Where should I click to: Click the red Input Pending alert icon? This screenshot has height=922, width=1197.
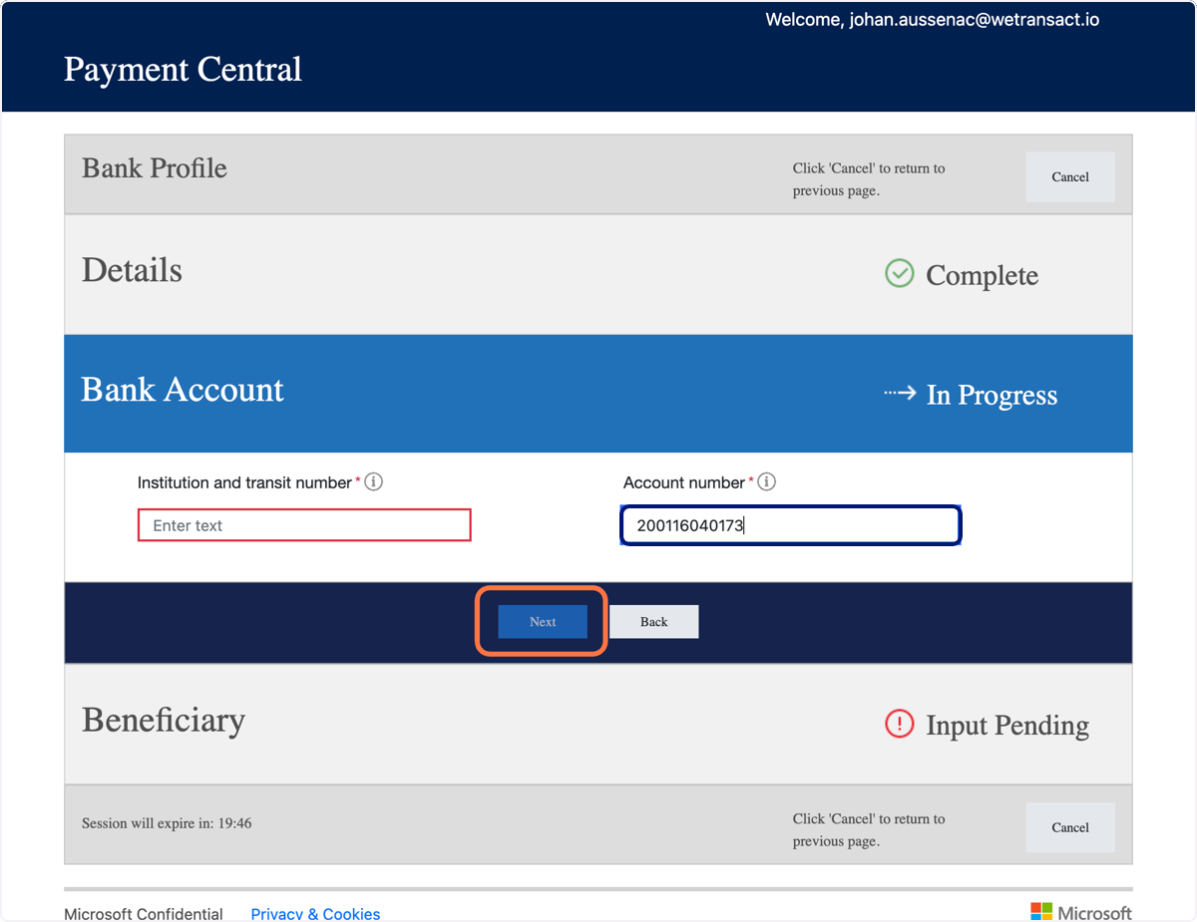pos(900,724)
